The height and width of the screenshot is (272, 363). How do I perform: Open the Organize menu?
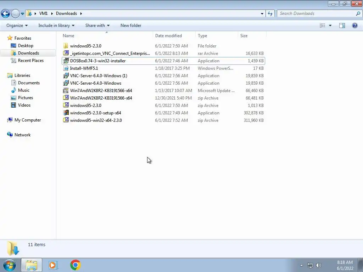click(x=17, y=25)
